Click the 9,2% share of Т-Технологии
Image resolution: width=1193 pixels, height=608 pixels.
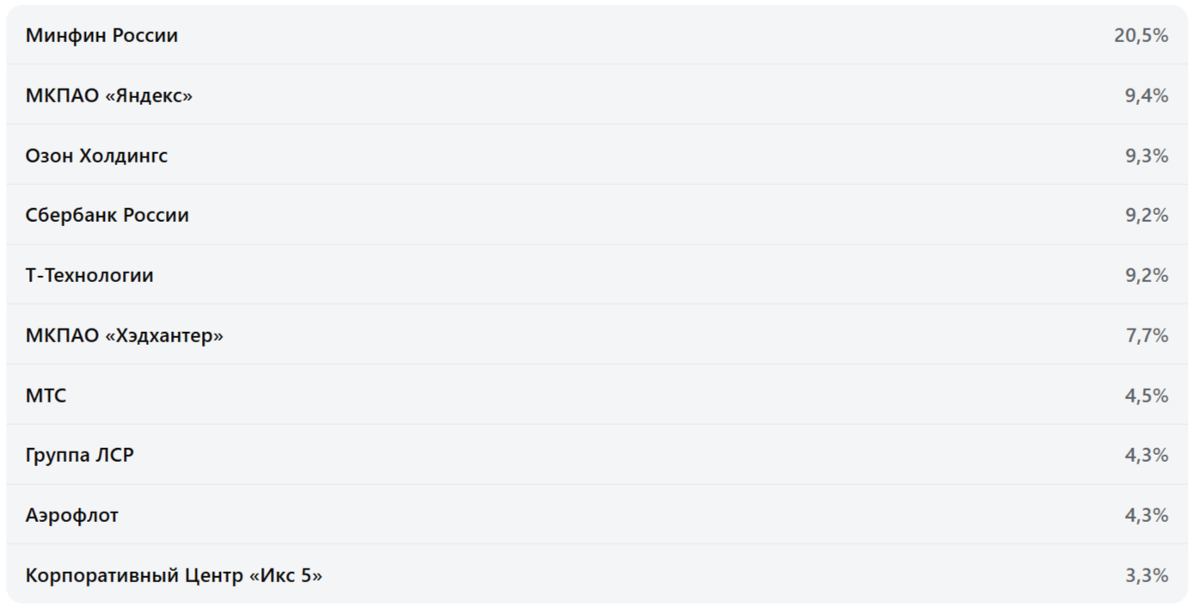1147,275
